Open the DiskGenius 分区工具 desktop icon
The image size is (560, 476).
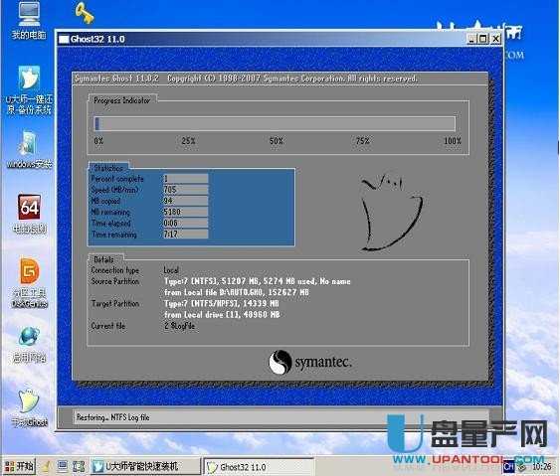coord(29,283)
